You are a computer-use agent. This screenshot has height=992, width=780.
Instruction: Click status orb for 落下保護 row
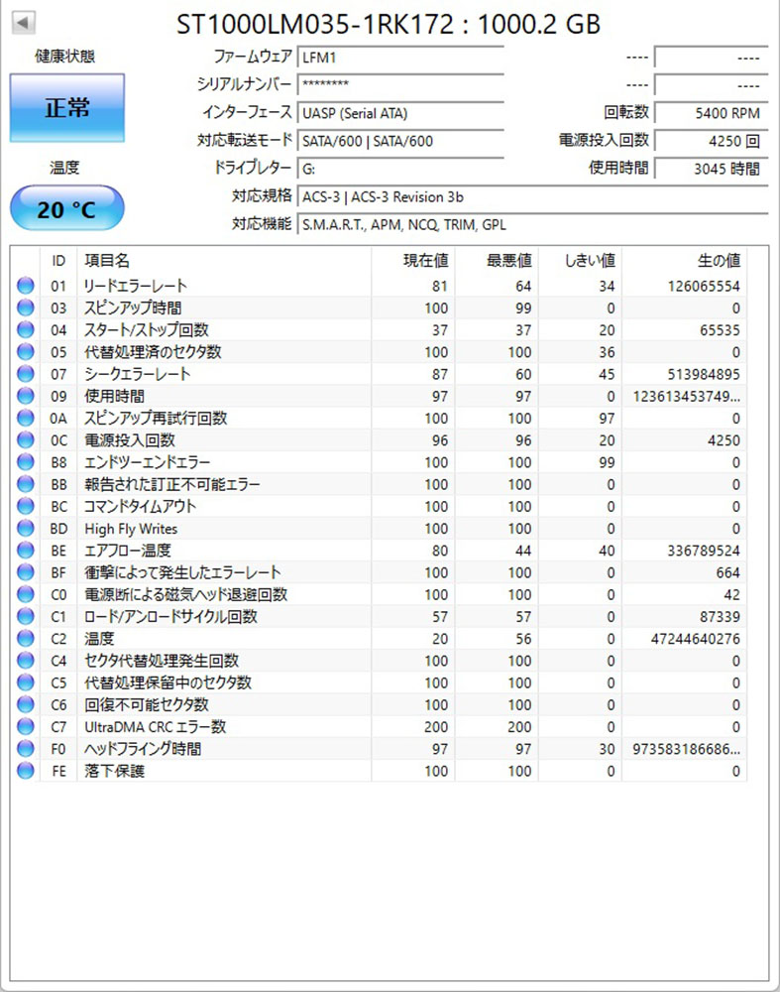point(25,771)
